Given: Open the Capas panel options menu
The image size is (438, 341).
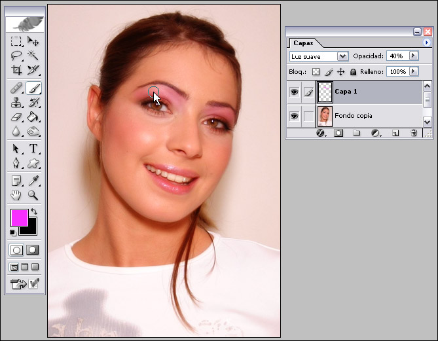Looking at the screenshot, I should pyautogui.click(x=427, y=43).
